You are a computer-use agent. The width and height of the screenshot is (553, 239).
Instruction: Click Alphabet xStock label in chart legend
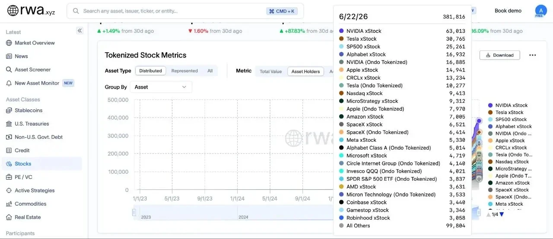click(514, 127)
